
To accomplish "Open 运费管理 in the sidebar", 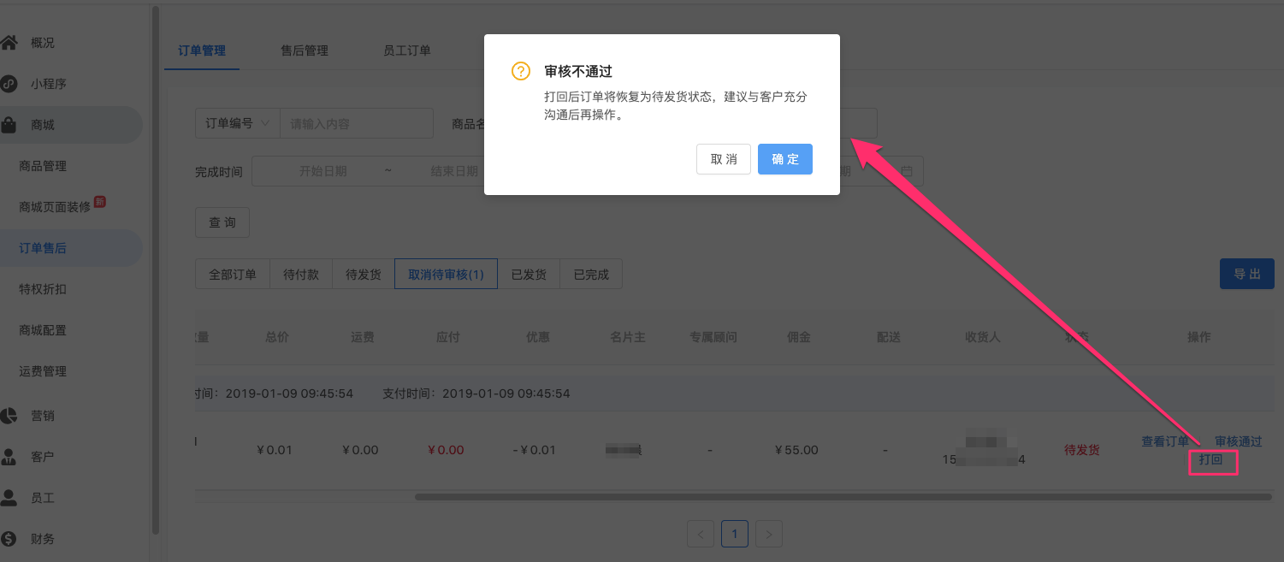I will (43, 371).
